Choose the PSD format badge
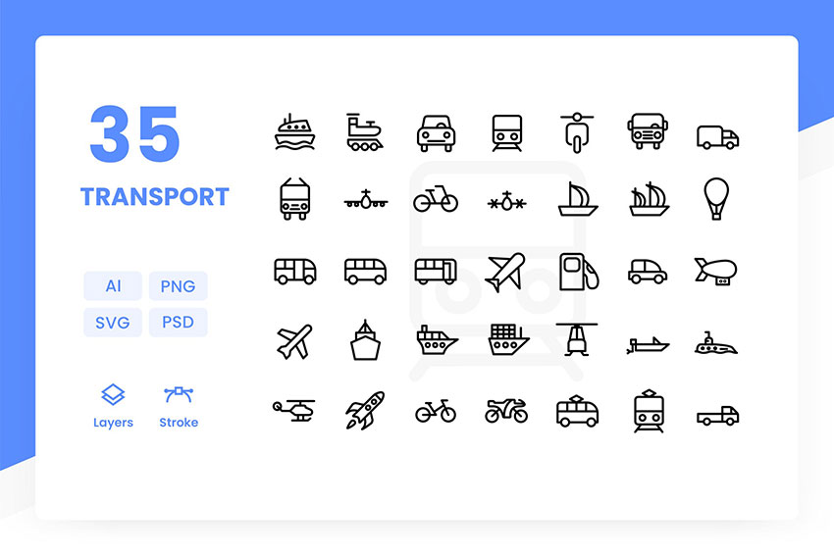This screenshot has width=834, height=556. click(x=178, y=322)
